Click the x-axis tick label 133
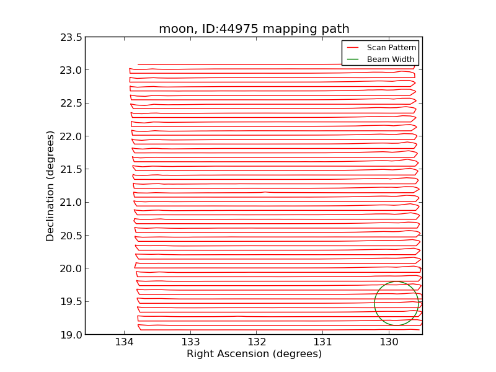Image resolution: width=496 pixels, height=372 pixels. 190,342
